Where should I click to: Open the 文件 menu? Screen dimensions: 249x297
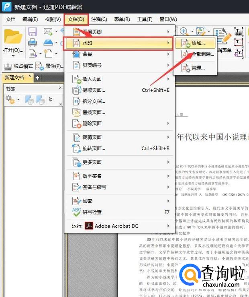tap(10, 19)
